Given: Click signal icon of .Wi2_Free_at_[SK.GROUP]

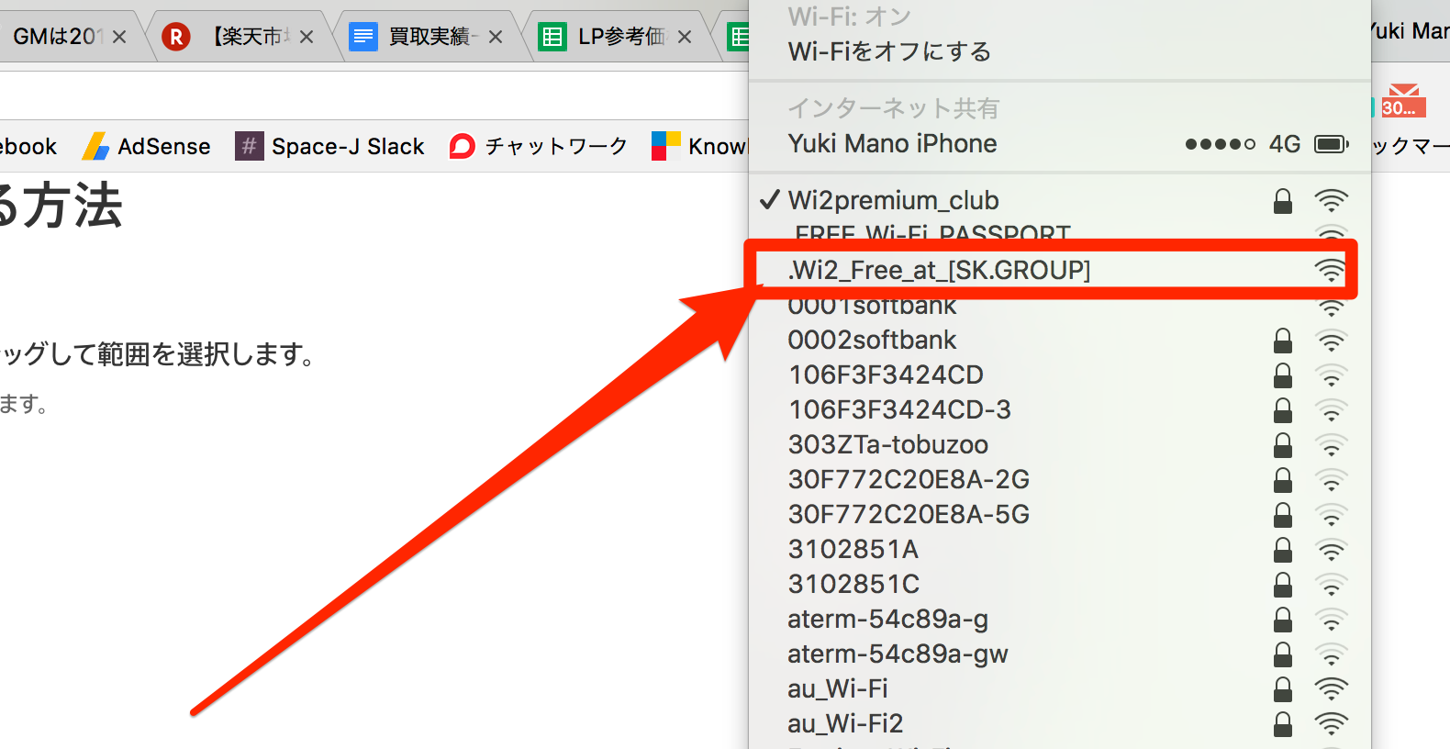Looking at the screenshot, I should tap(1330, 270).
